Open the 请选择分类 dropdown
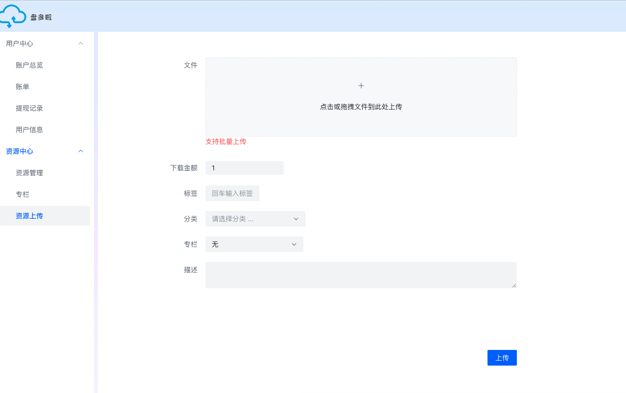 coord(255,219)
